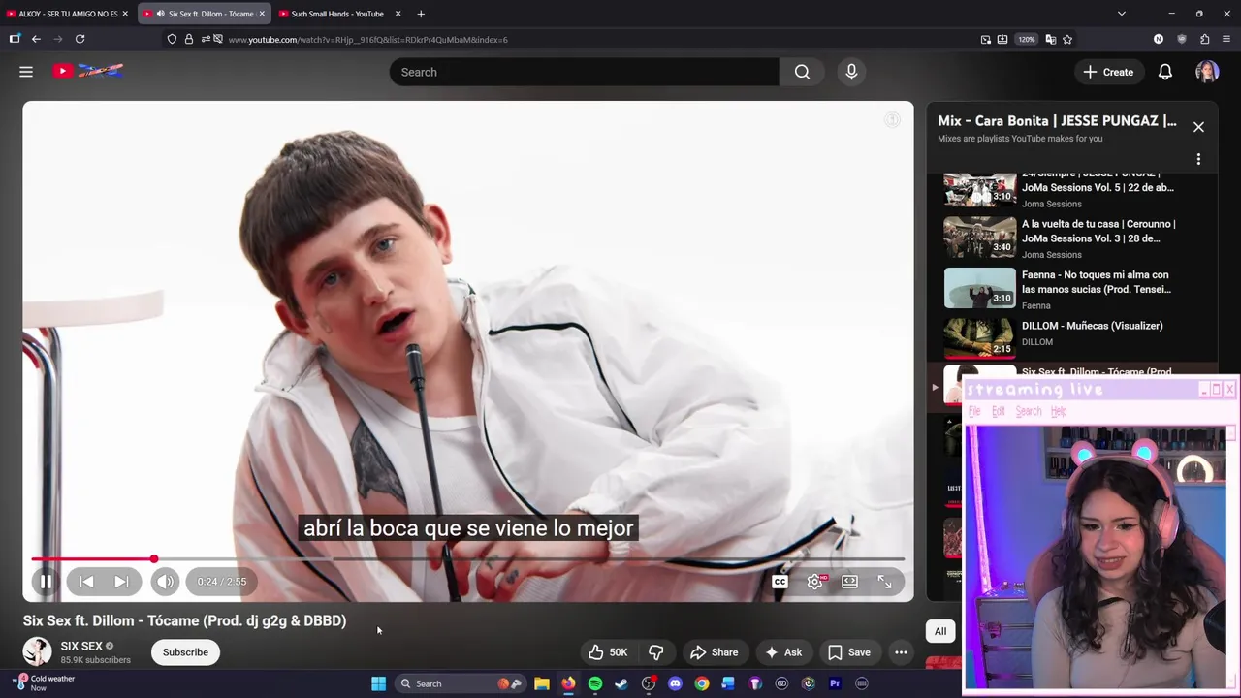
Task: Open the Cold weather widget
Action: coord(44,682)
